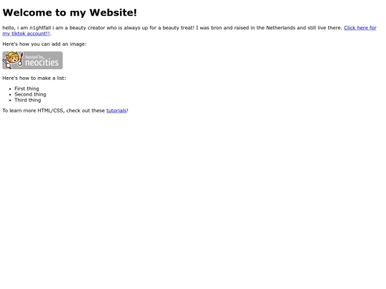Image resolution: width=386 pixels, height=289 pixels.
Task: Click the small 'hosted by' text in the badge
Action: click(35, 57)
